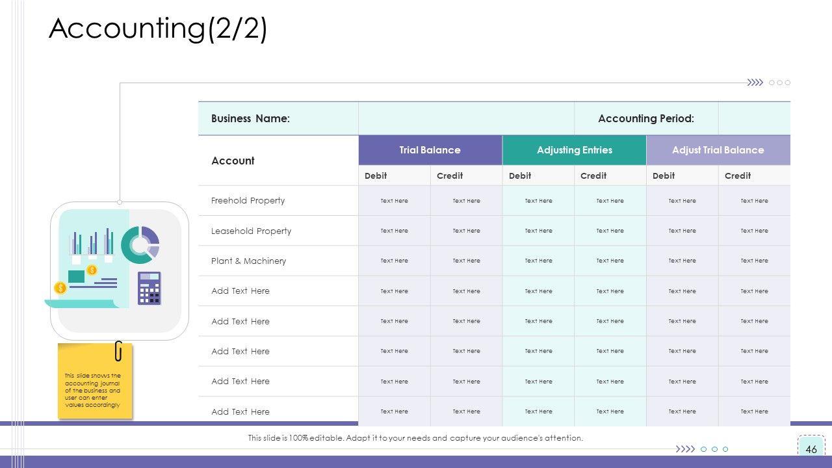Click the bottom chevron arrows near footer
Viewport: 832px width, 468px height.
685,449
